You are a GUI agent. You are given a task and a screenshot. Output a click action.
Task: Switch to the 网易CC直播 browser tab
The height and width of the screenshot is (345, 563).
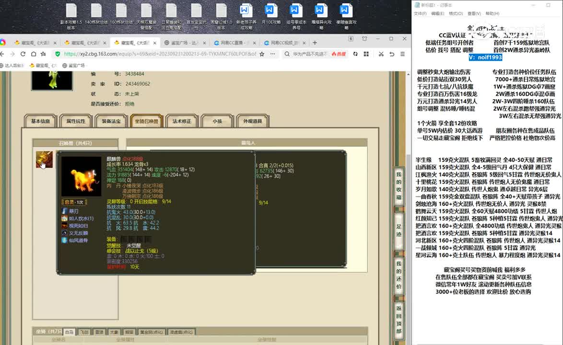[x=235, y=43]
